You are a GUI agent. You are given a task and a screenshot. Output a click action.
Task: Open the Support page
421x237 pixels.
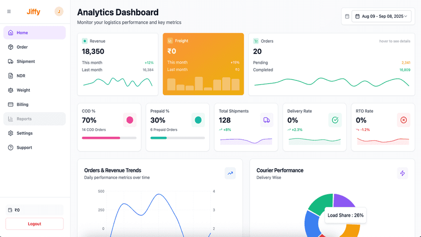[x=35, y=147]
